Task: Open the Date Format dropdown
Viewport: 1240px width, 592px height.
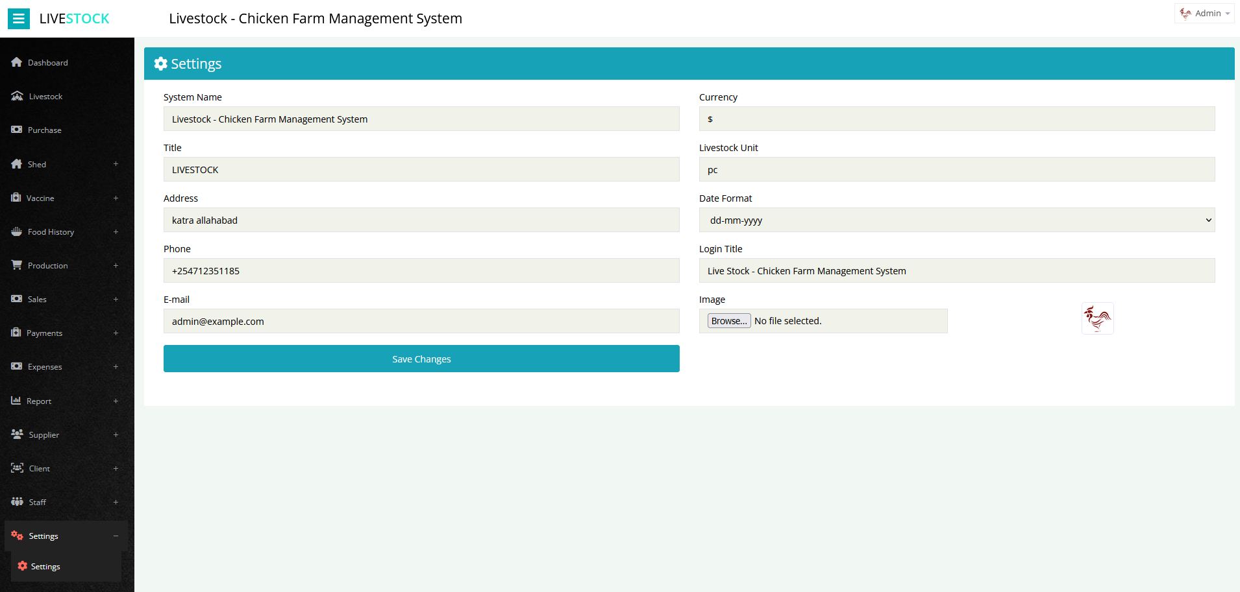Action: tap(956, 220)
